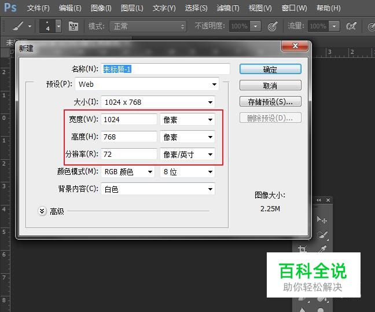Open the 窗口(W) menu
This screenshot has width=375, height=312.
click(x=294, y=8)
